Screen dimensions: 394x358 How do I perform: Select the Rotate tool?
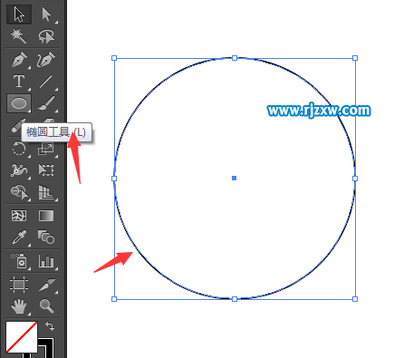click(x=19, y=149)
